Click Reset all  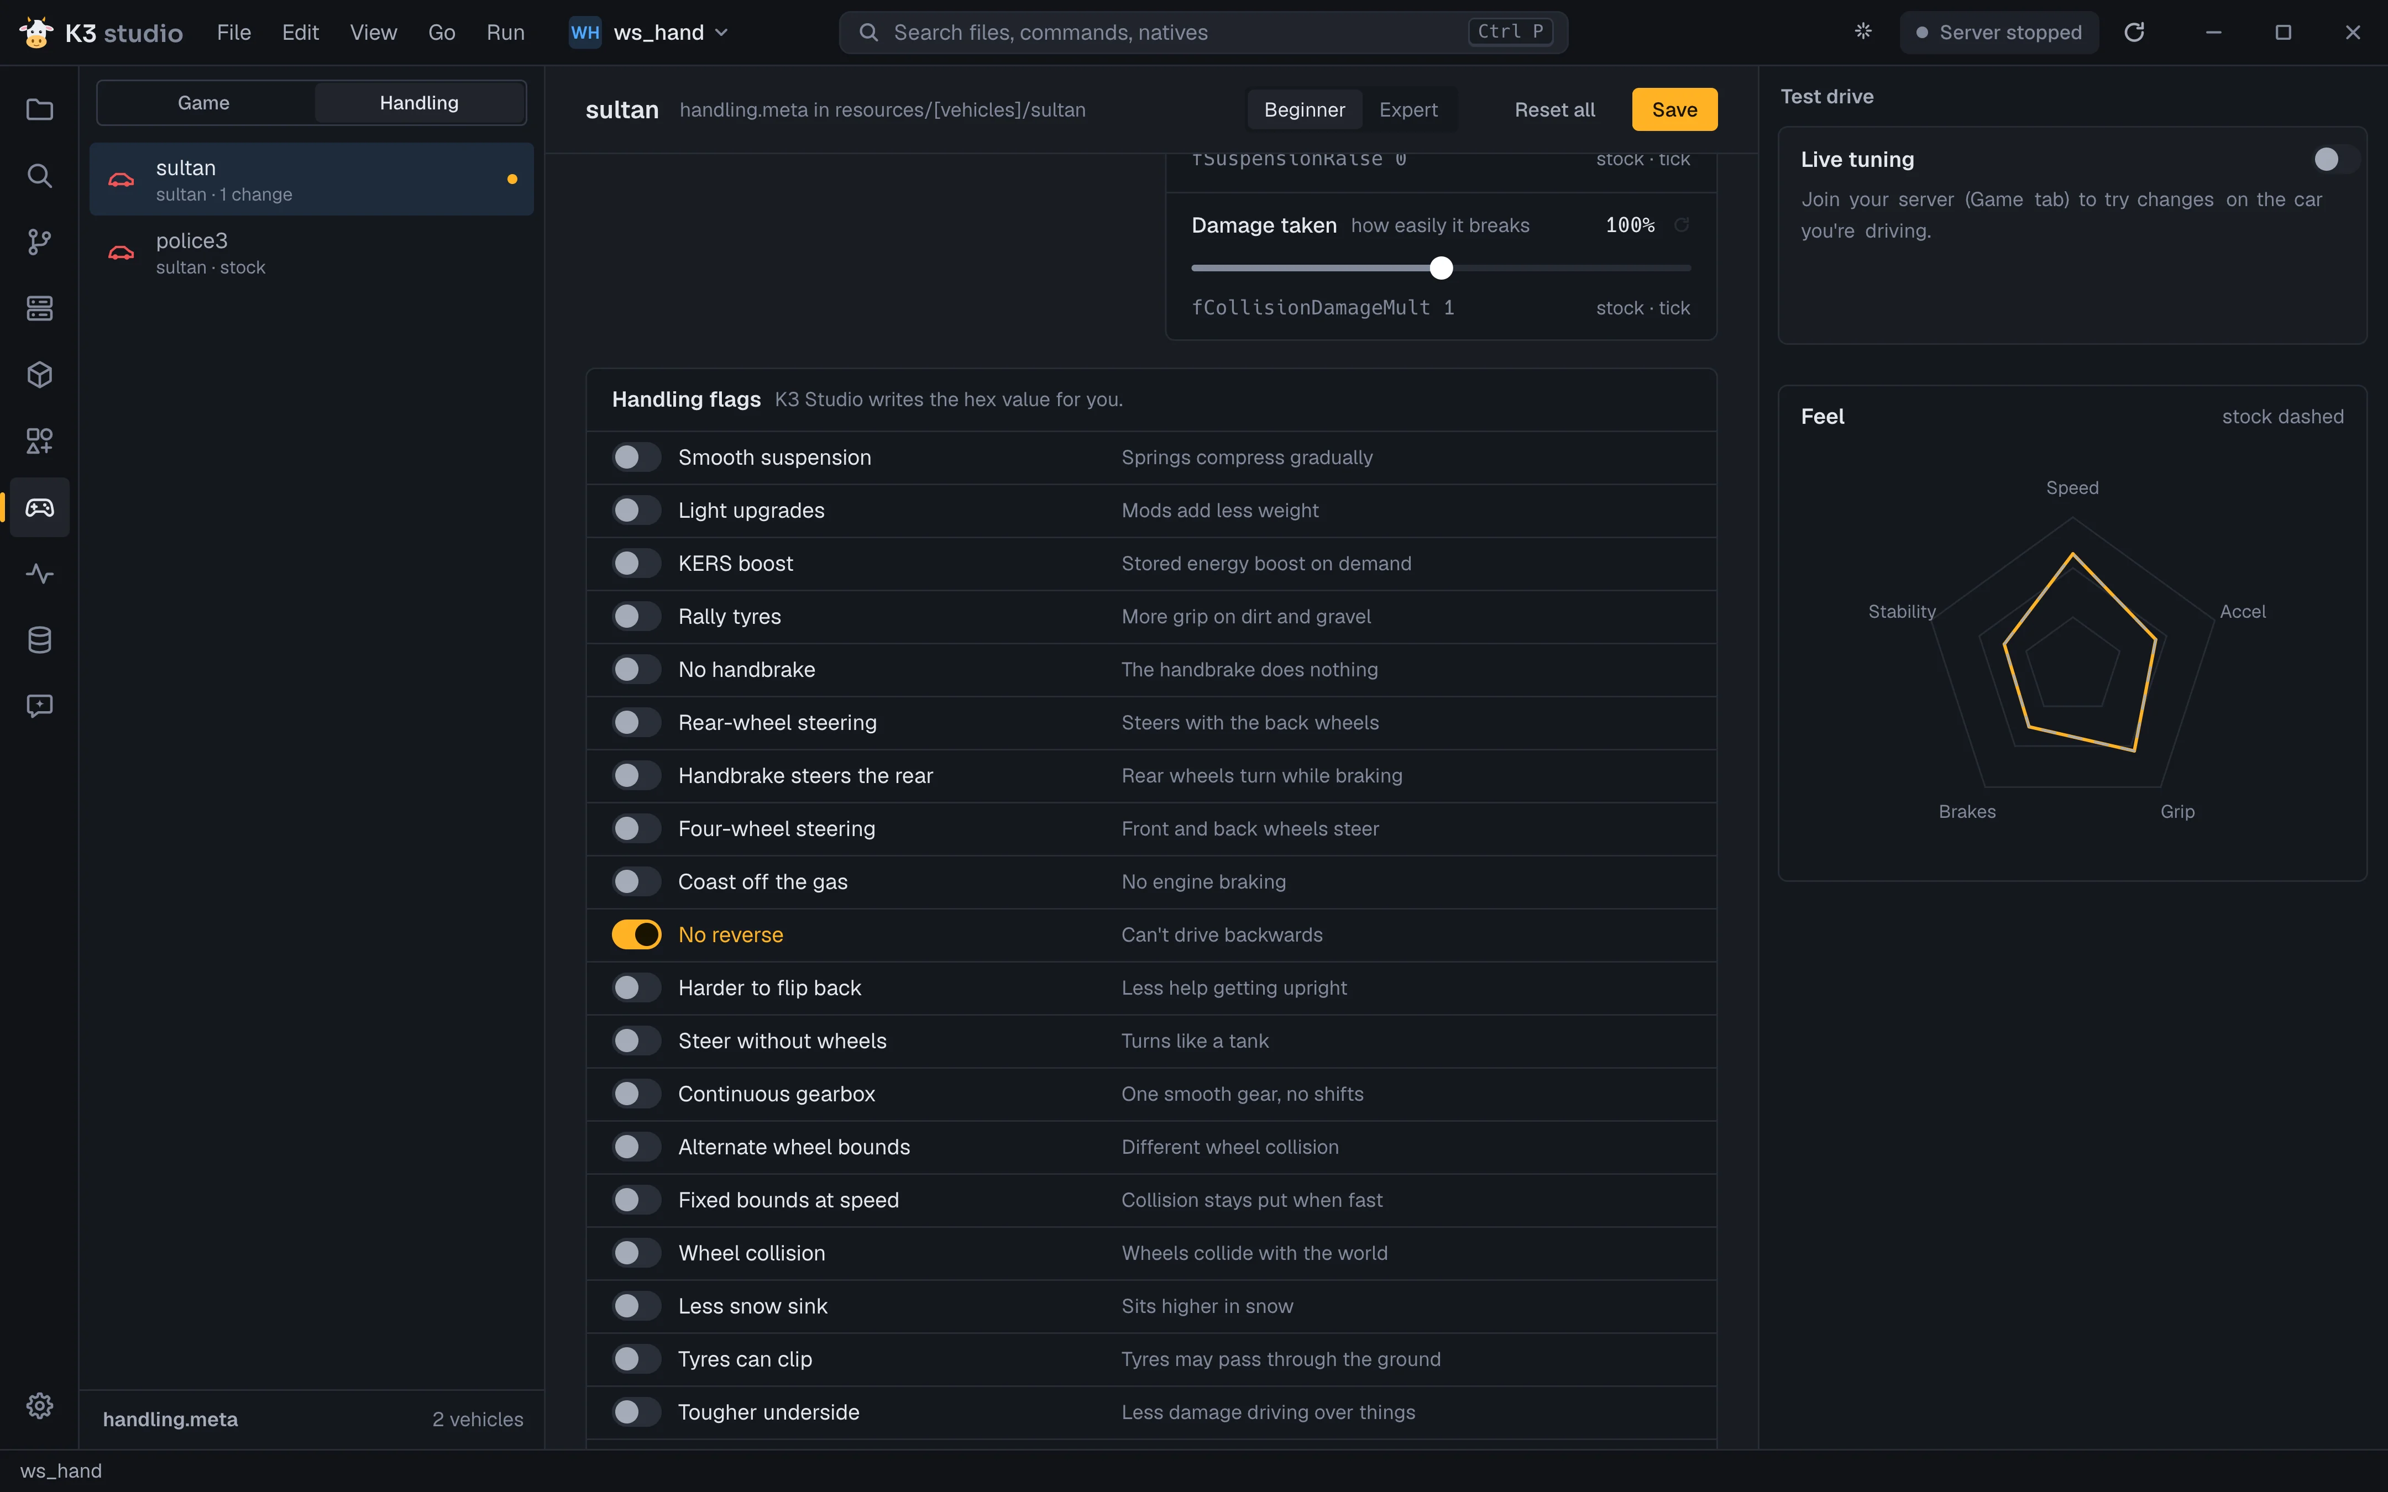pos(1554,109)
